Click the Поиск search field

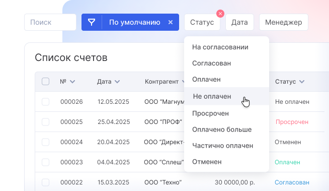tap(50, 22)
